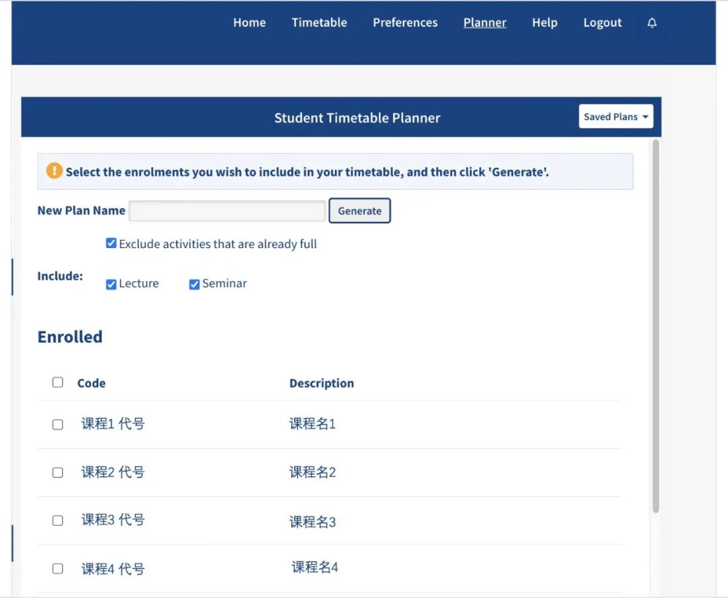This screenshot has width=728, height=598.
Task: Click the 课程名4 description cell
Action: pos(315,567)
